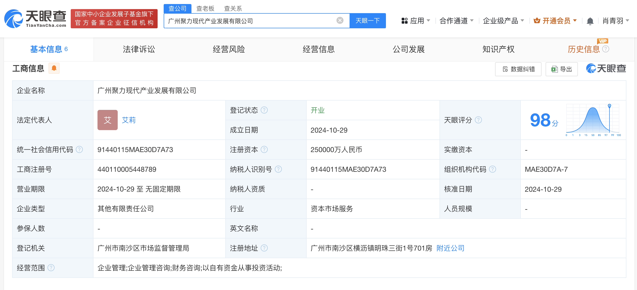Open the notification bell icon
This screenshot has height=290, width=637.
pyautogui.click(x=590, y=21)
